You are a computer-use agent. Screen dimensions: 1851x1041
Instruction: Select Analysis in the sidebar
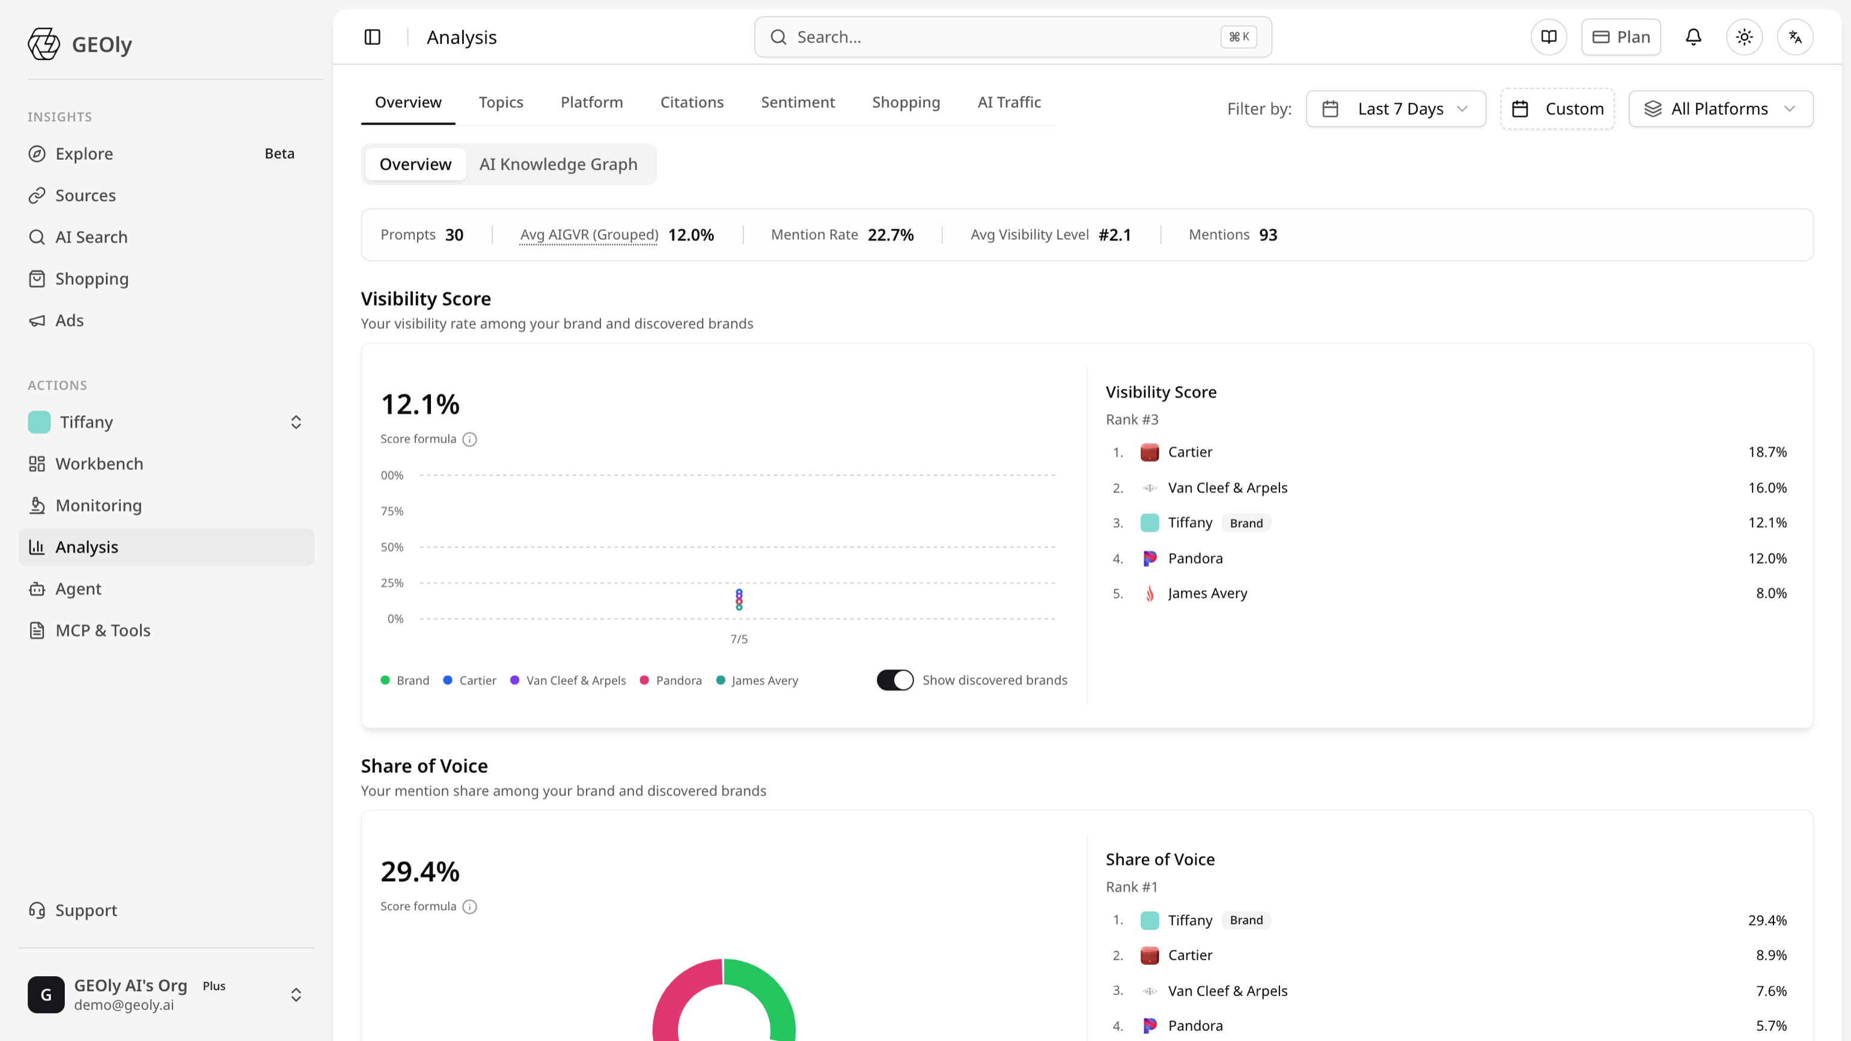tap(166, 548)
